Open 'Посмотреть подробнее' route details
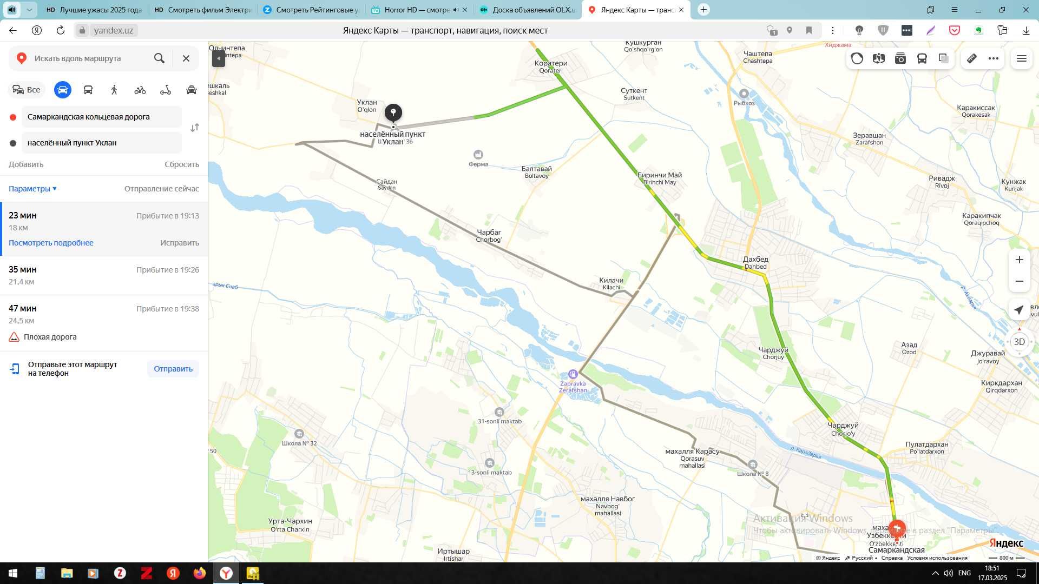The image size is (1039, 584). coord(51,243)
